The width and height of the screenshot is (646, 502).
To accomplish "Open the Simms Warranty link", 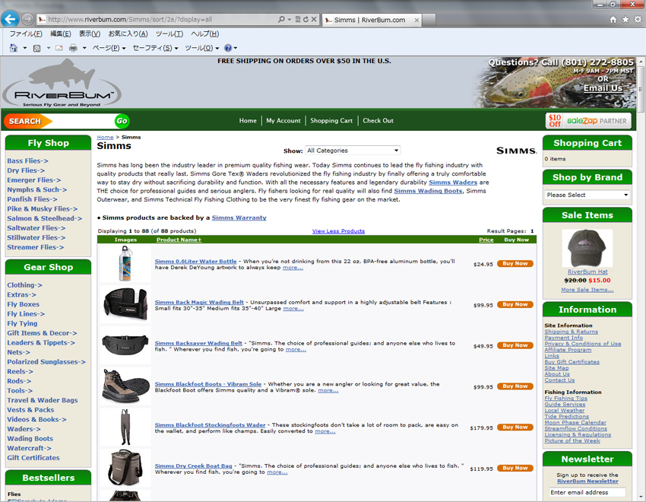I will (x=239, y=218).
